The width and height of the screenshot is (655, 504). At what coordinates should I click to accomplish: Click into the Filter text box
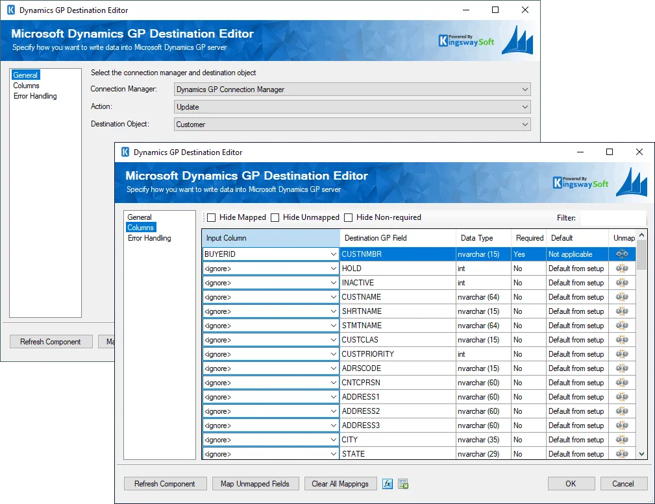tap(613, 218)
